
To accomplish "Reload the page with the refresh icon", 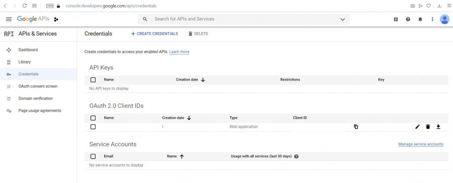I will point(25,6).
